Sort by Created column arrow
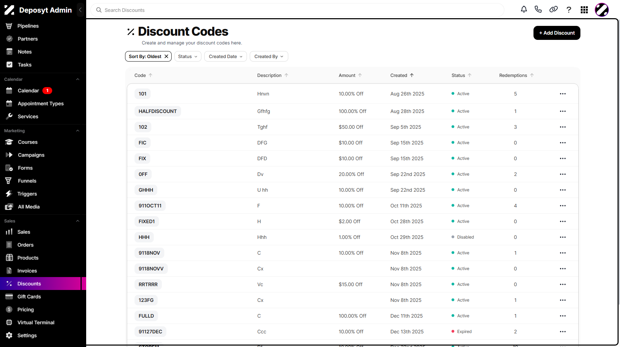Screen dimensions: 620x347 (412, 75)
